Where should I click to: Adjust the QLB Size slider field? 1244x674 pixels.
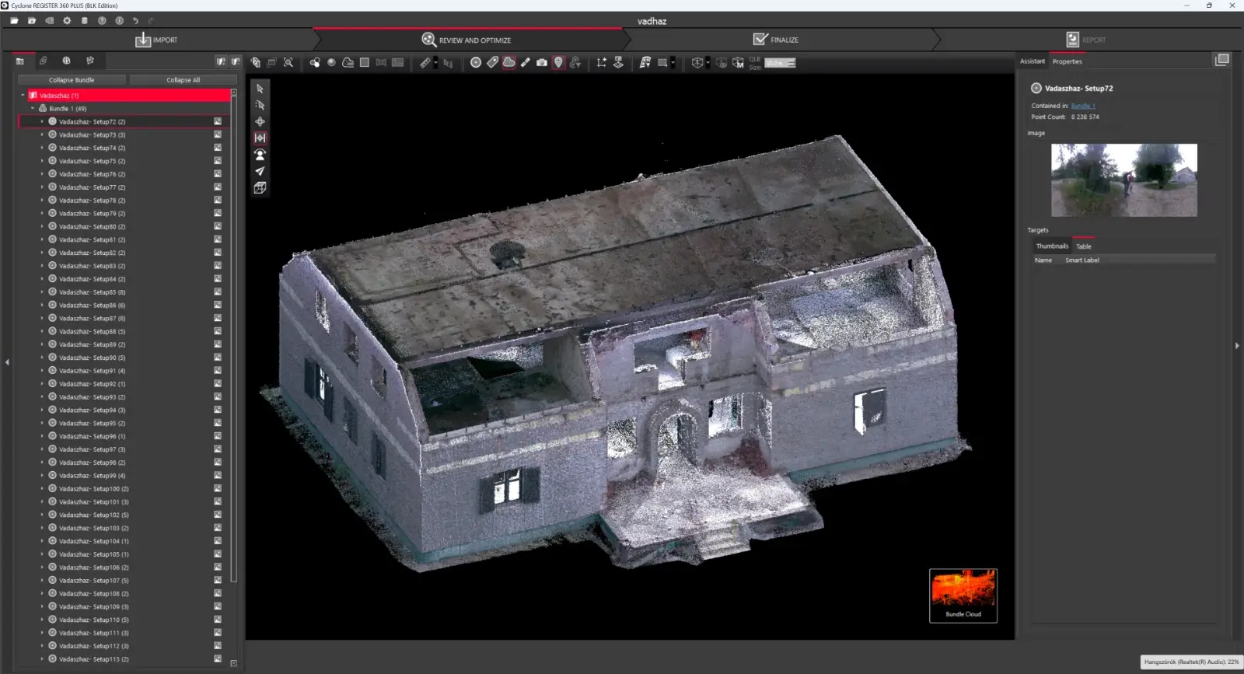click(x=780, y=63)
